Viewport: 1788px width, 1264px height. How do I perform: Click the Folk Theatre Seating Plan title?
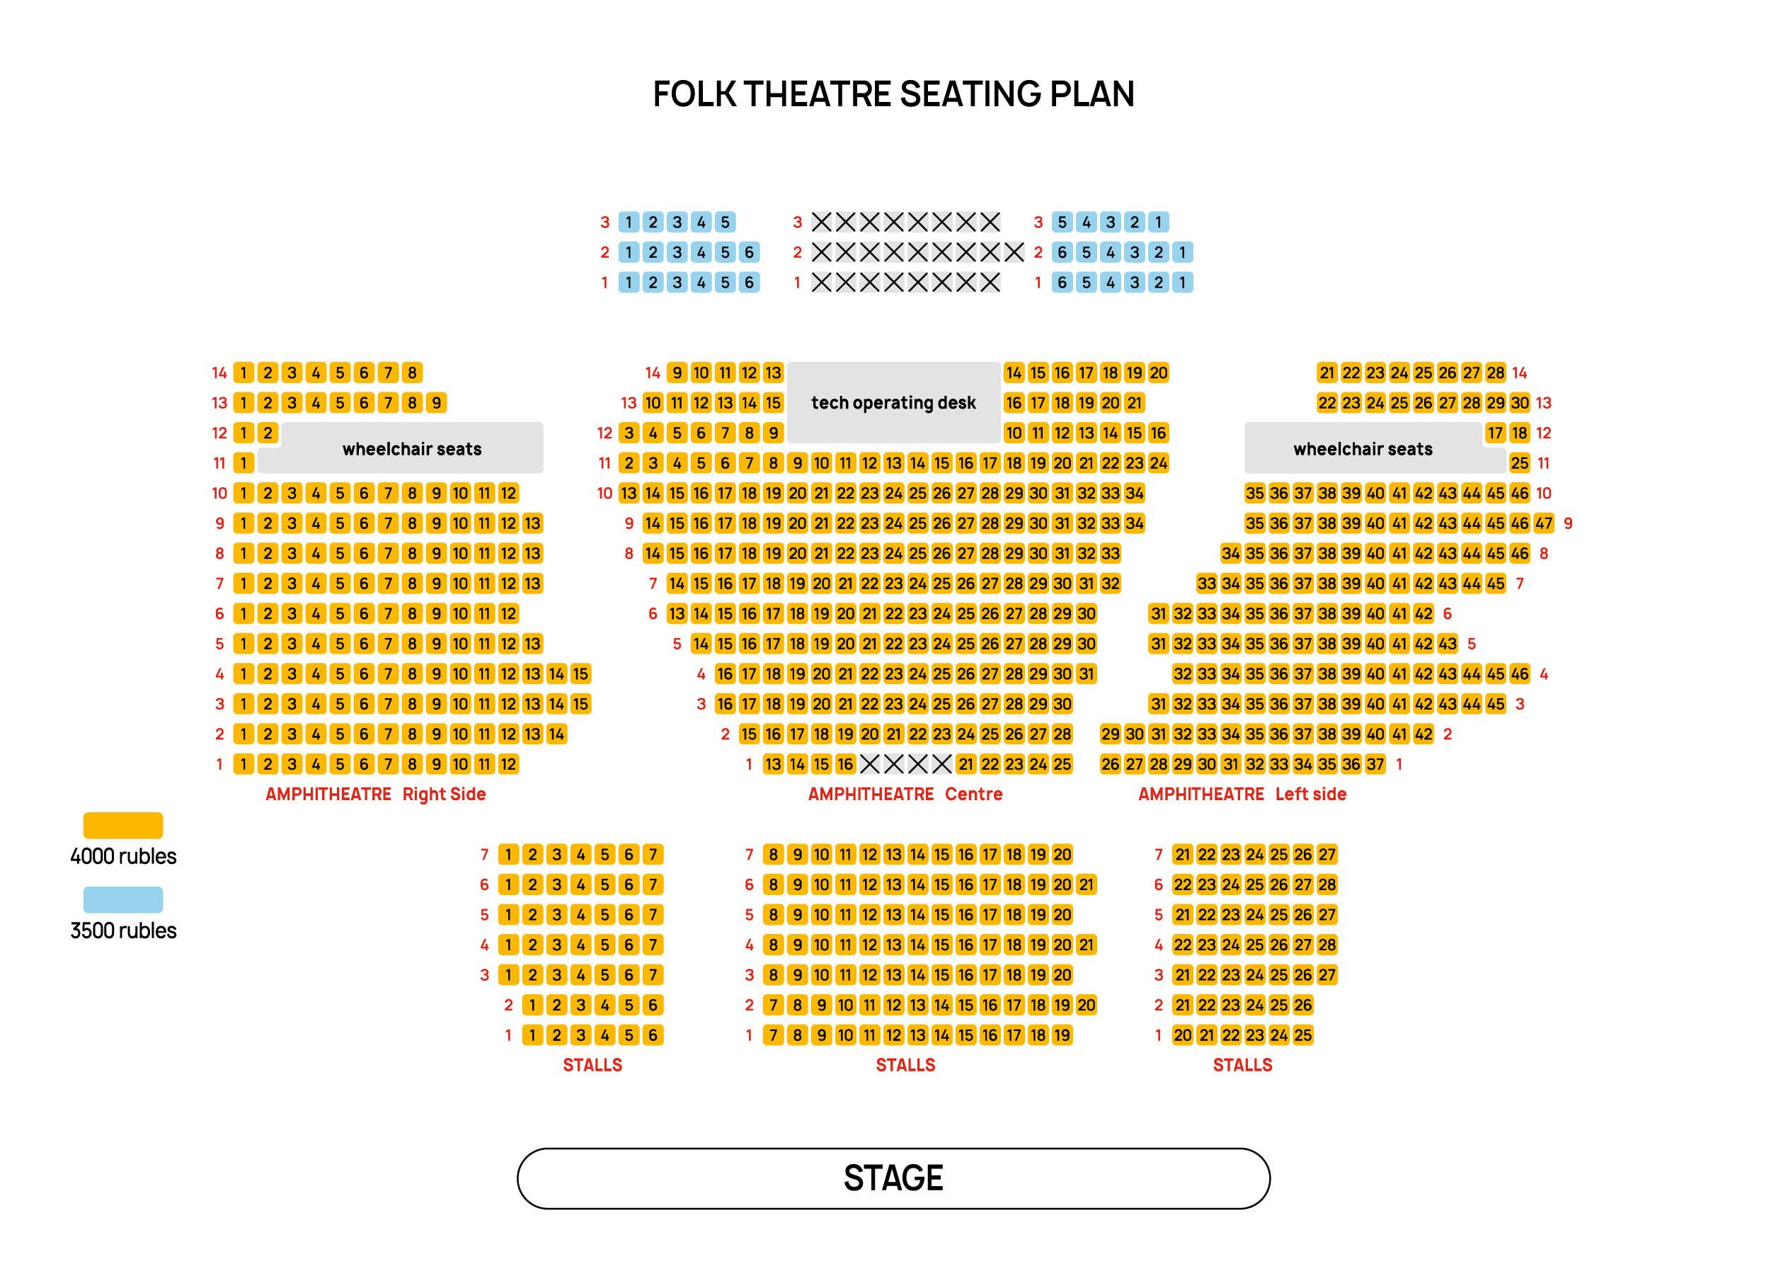893,94
